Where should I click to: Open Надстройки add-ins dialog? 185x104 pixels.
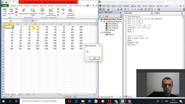(x=23, y=12)
